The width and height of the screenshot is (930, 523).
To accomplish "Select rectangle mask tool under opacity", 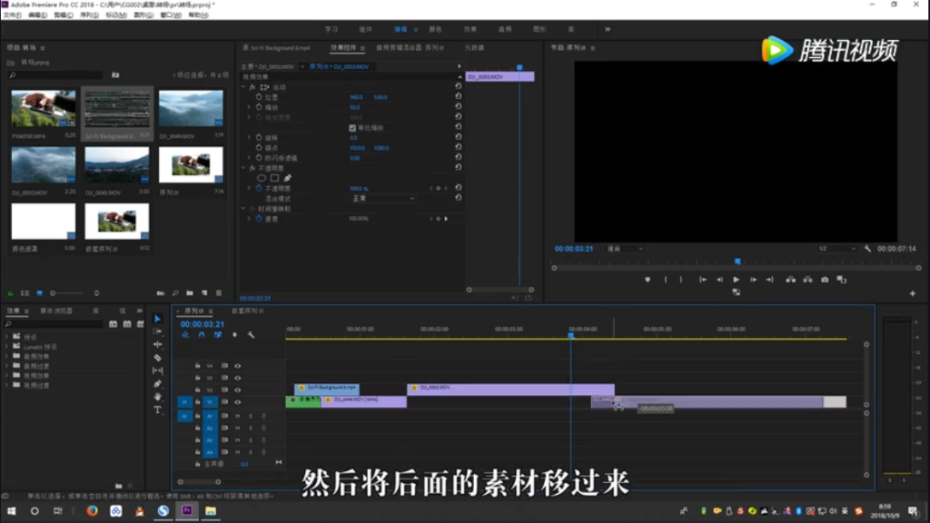I will [x=274, y=178].
